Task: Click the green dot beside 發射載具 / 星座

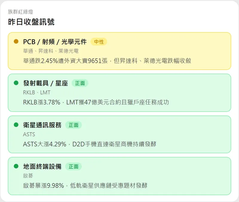Action: click(16, 83)
